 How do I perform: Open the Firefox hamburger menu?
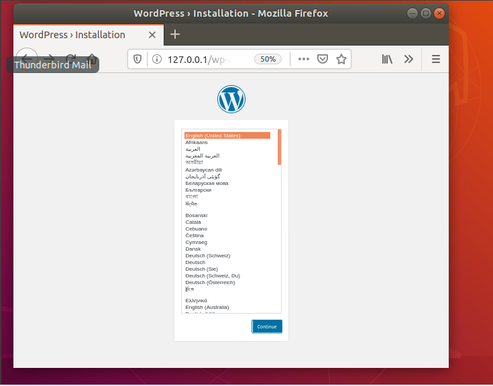coord(436,59)
